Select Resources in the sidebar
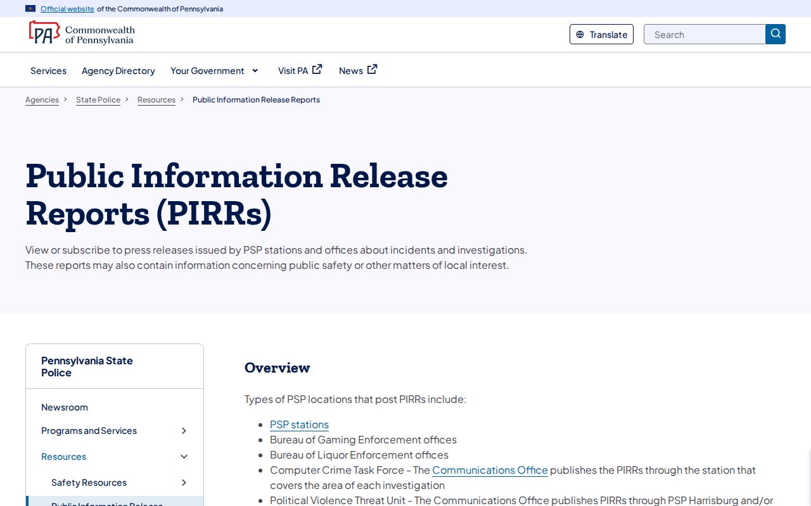 click(x=63, y=457)
